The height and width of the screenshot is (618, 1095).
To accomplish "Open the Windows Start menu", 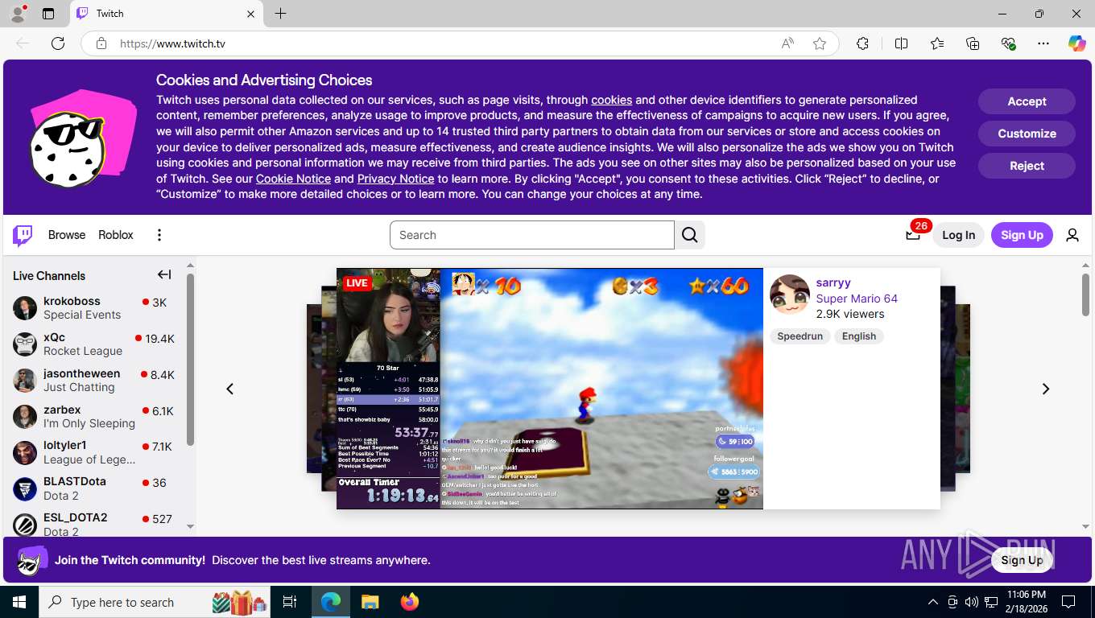I will 19,602.
